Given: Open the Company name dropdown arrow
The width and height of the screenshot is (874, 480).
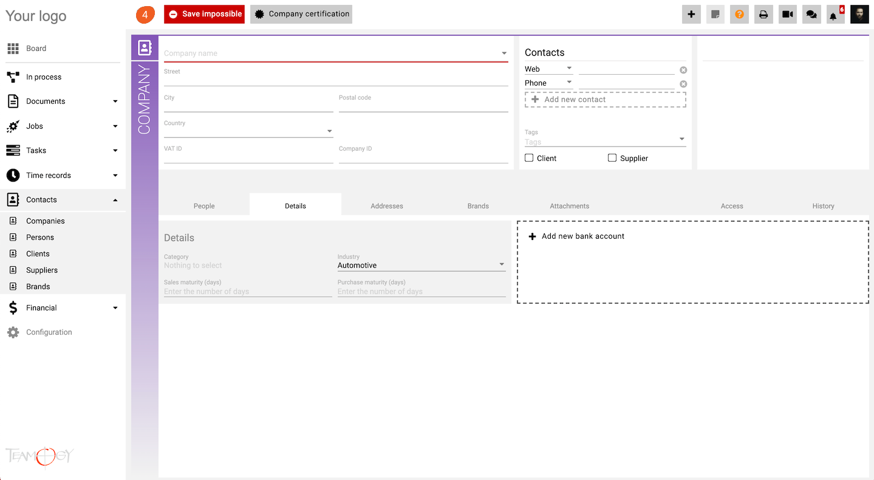Looking at the screenshot, I should click(504, 53).
